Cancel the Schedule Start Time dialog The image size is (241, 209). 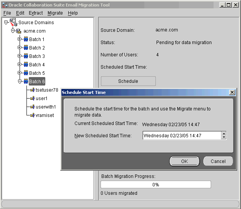[218, 161]
